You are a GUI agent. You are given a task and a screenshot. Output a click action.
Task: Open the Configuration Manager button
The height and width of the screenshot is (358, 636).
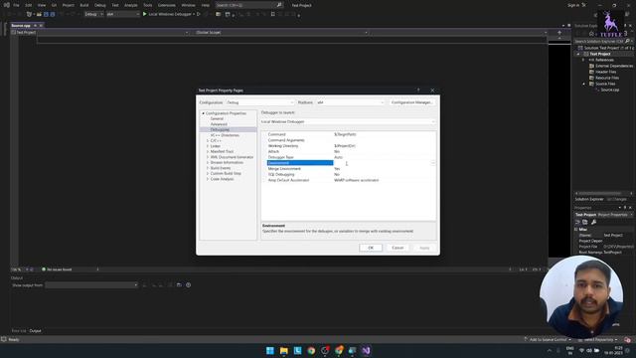(411, 102)
